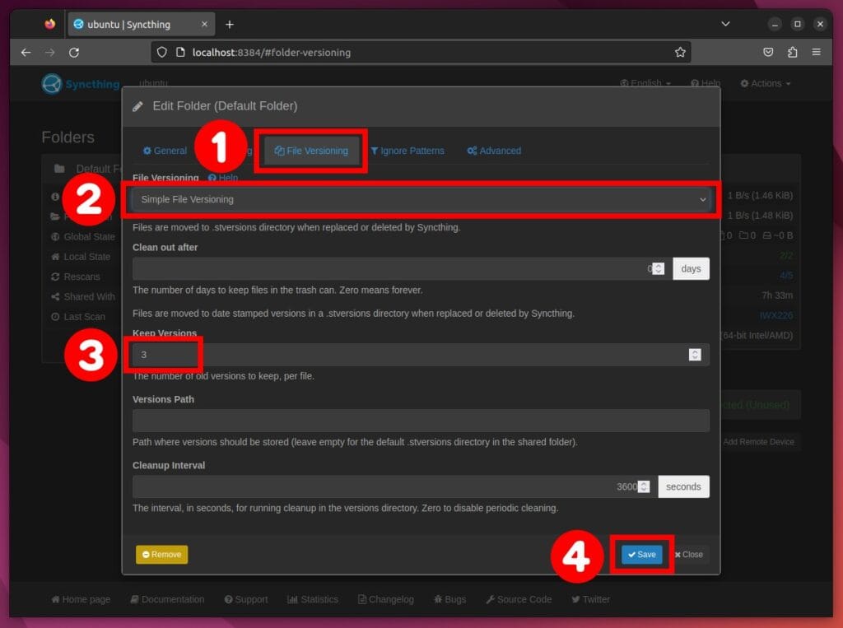Open the browser Extensions icon

(x=793, y=52)
